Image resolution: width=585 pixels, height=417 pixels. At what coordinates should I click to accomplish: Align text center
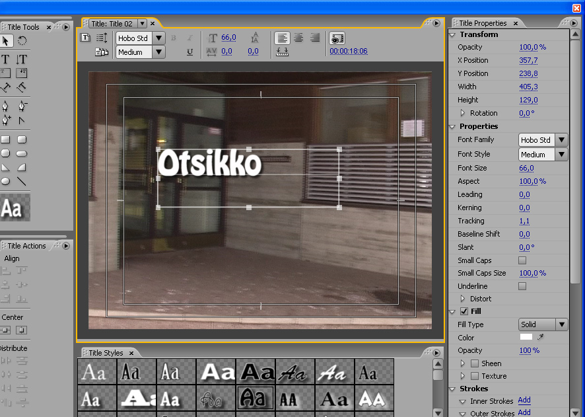click(298, 38)
